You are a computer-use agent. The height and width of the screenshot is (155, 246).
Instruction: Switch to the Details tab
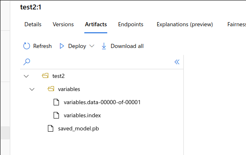[33, 24]
